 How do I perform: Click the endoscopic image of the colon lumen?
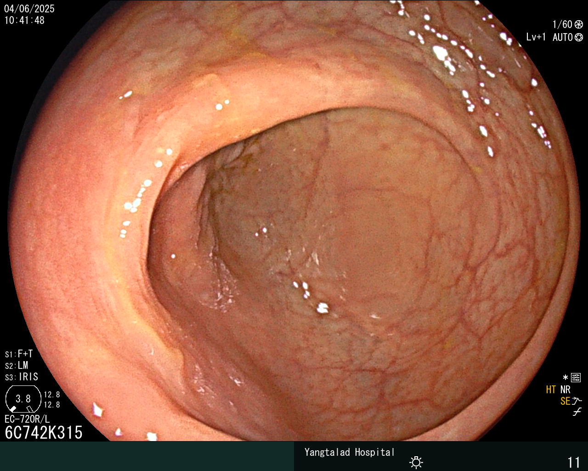pyautogui.click(x=294, y=221)
